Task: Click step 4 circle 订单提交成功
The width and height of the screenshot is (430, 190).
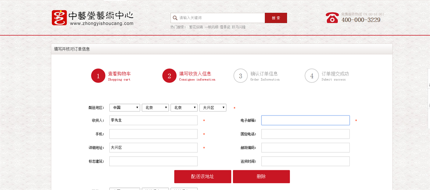Action: pos(312,76)
